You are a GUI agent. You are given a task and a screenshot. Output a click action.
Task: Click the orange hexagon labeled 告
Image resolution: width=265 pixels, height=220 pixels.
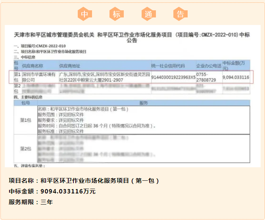click(180, 14)
